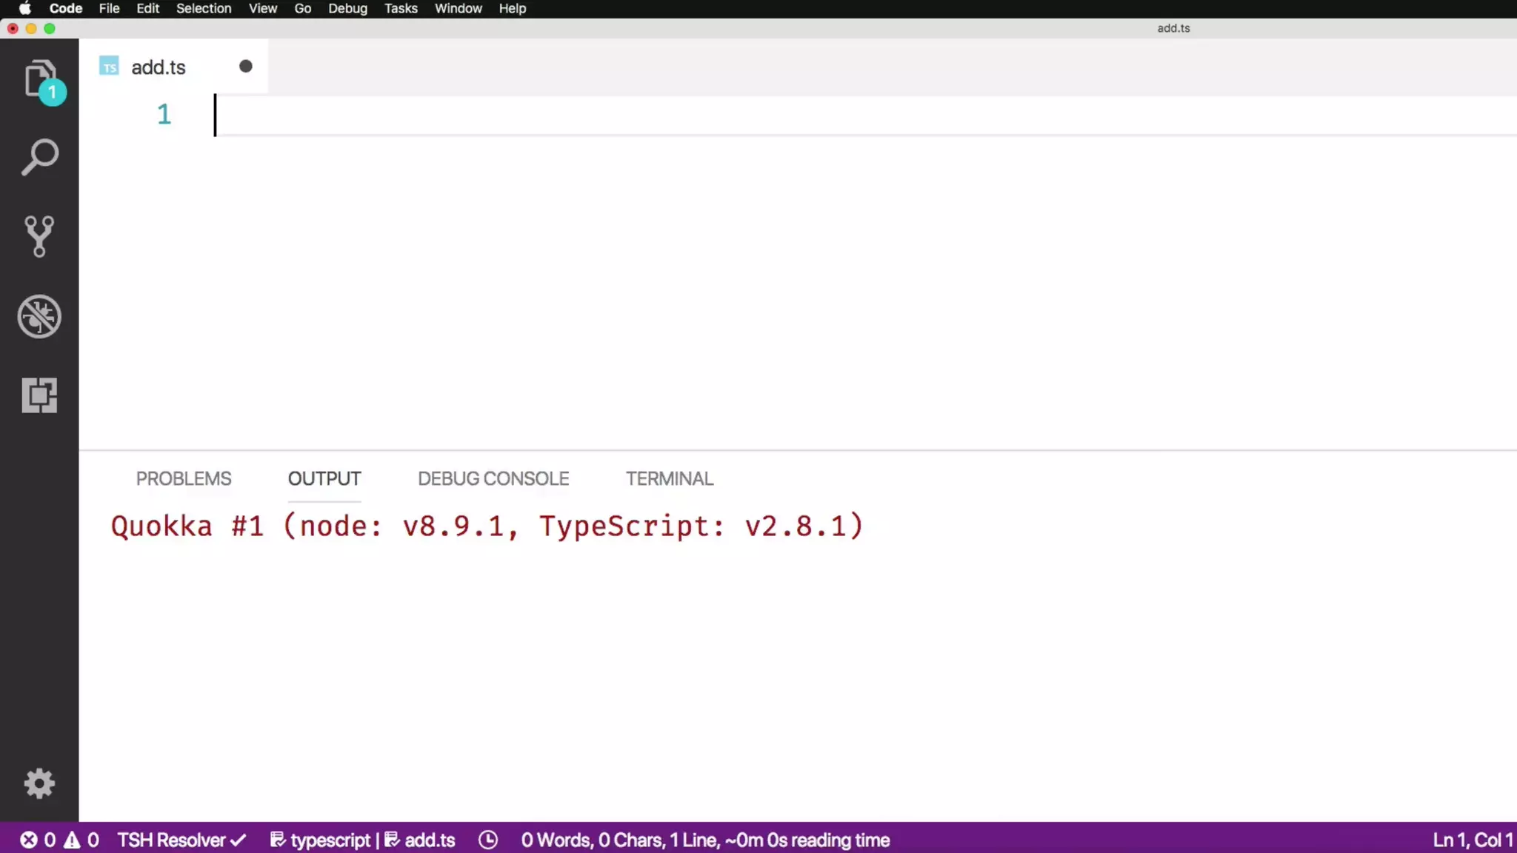
Task: Open the Search sidebar icon
Action: 39,157
